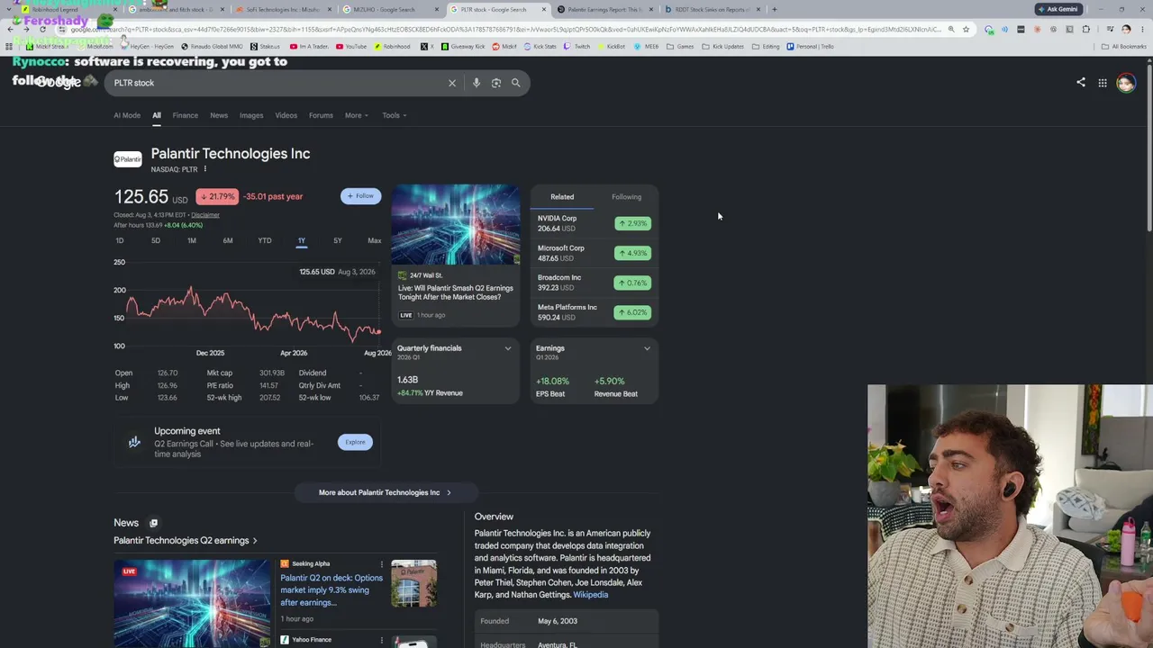Switch to the AI Mode tab
Viewport: 1153px width, 648px height.
tap(127, 115)
